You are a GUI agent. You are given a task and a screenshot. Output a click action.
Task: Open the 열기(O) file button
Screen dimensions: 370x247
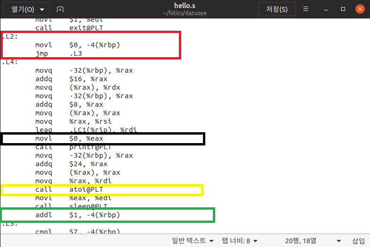click(x=23, y=9)
